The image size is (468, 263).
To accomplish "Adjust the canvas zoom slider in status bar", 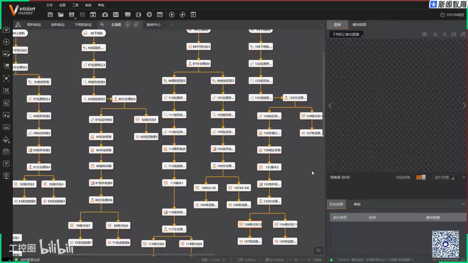I will [296, 260].
